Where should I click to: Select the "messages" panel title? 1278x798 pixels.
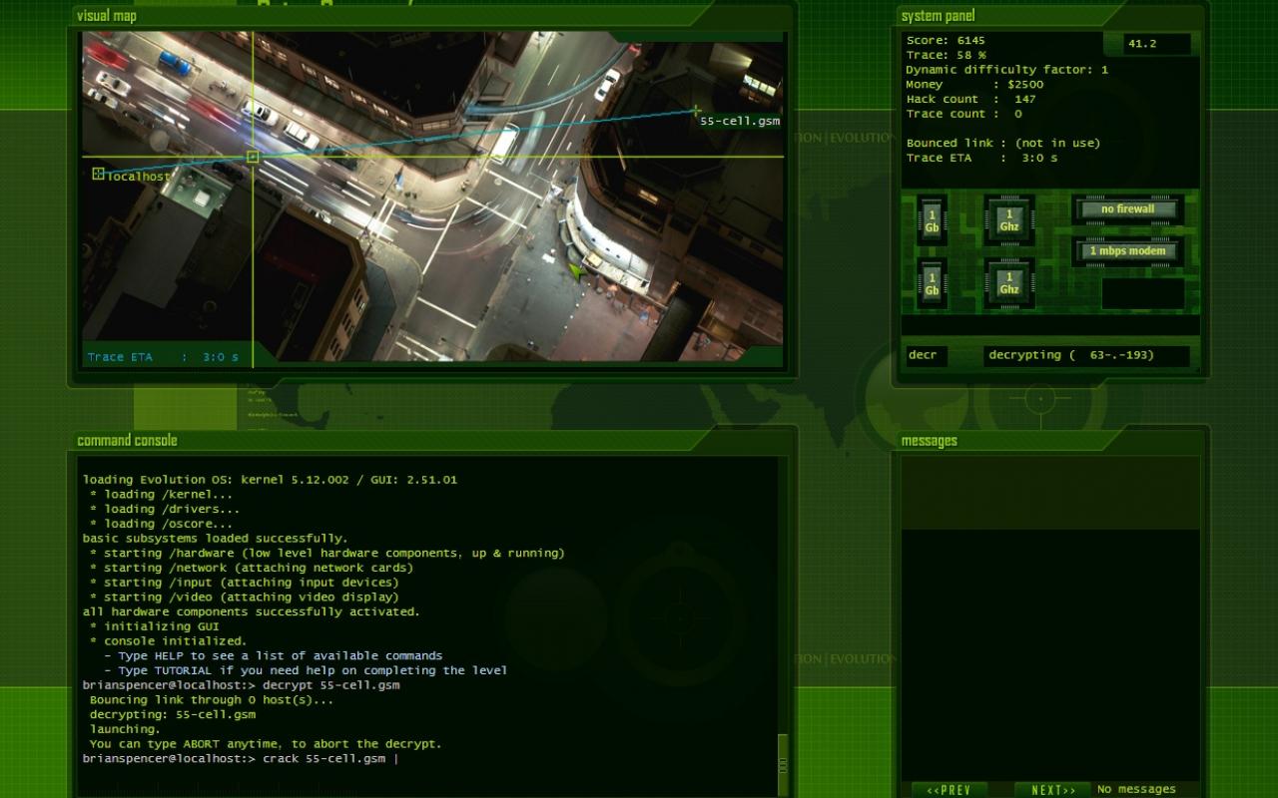929,441
